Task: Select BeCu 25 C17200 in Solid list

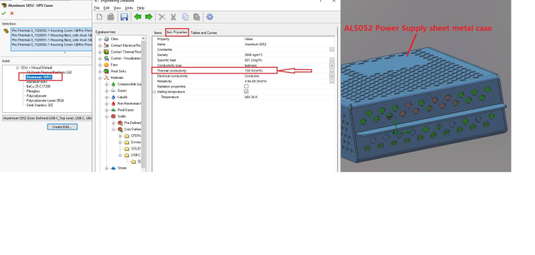Action: 38,87
